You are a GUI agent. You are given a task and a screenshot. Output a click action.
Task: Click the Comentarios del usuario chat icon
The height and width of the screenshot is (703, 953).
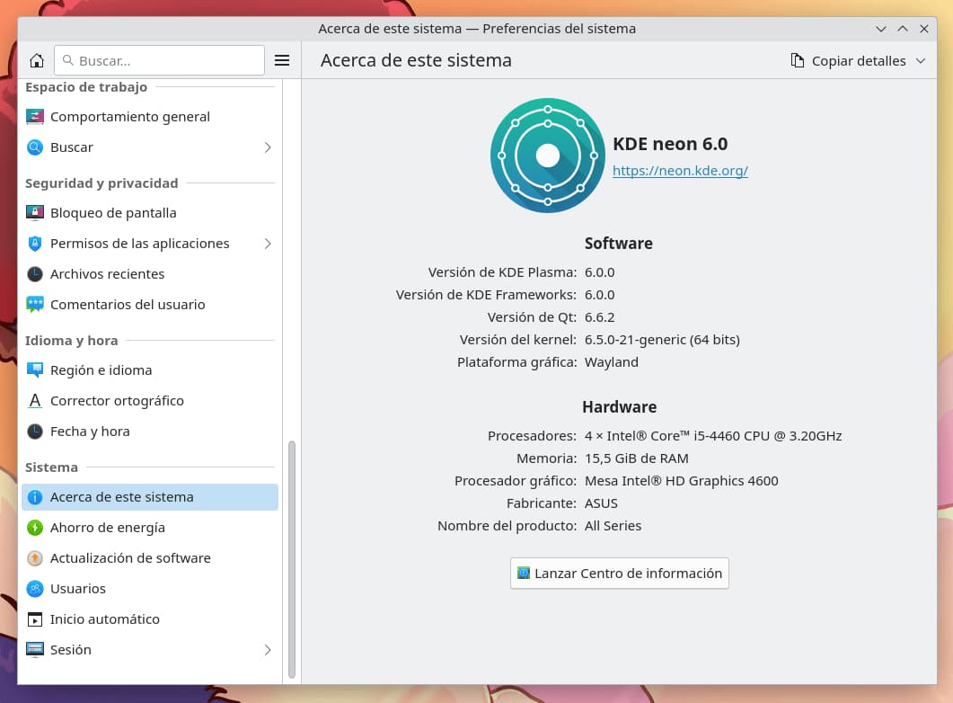point(35,304)
